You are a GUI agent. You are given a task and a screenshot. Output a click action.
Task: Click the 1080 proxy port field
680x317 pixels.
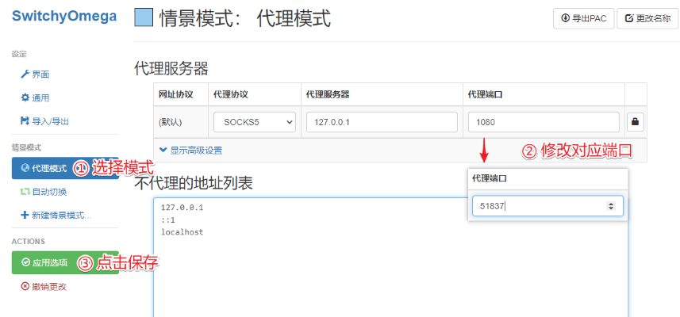(x=543, y=122)
